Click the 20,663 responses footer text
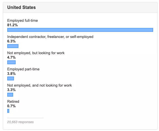The height and width of the screenshot is (131, 159). pos(20,122)
